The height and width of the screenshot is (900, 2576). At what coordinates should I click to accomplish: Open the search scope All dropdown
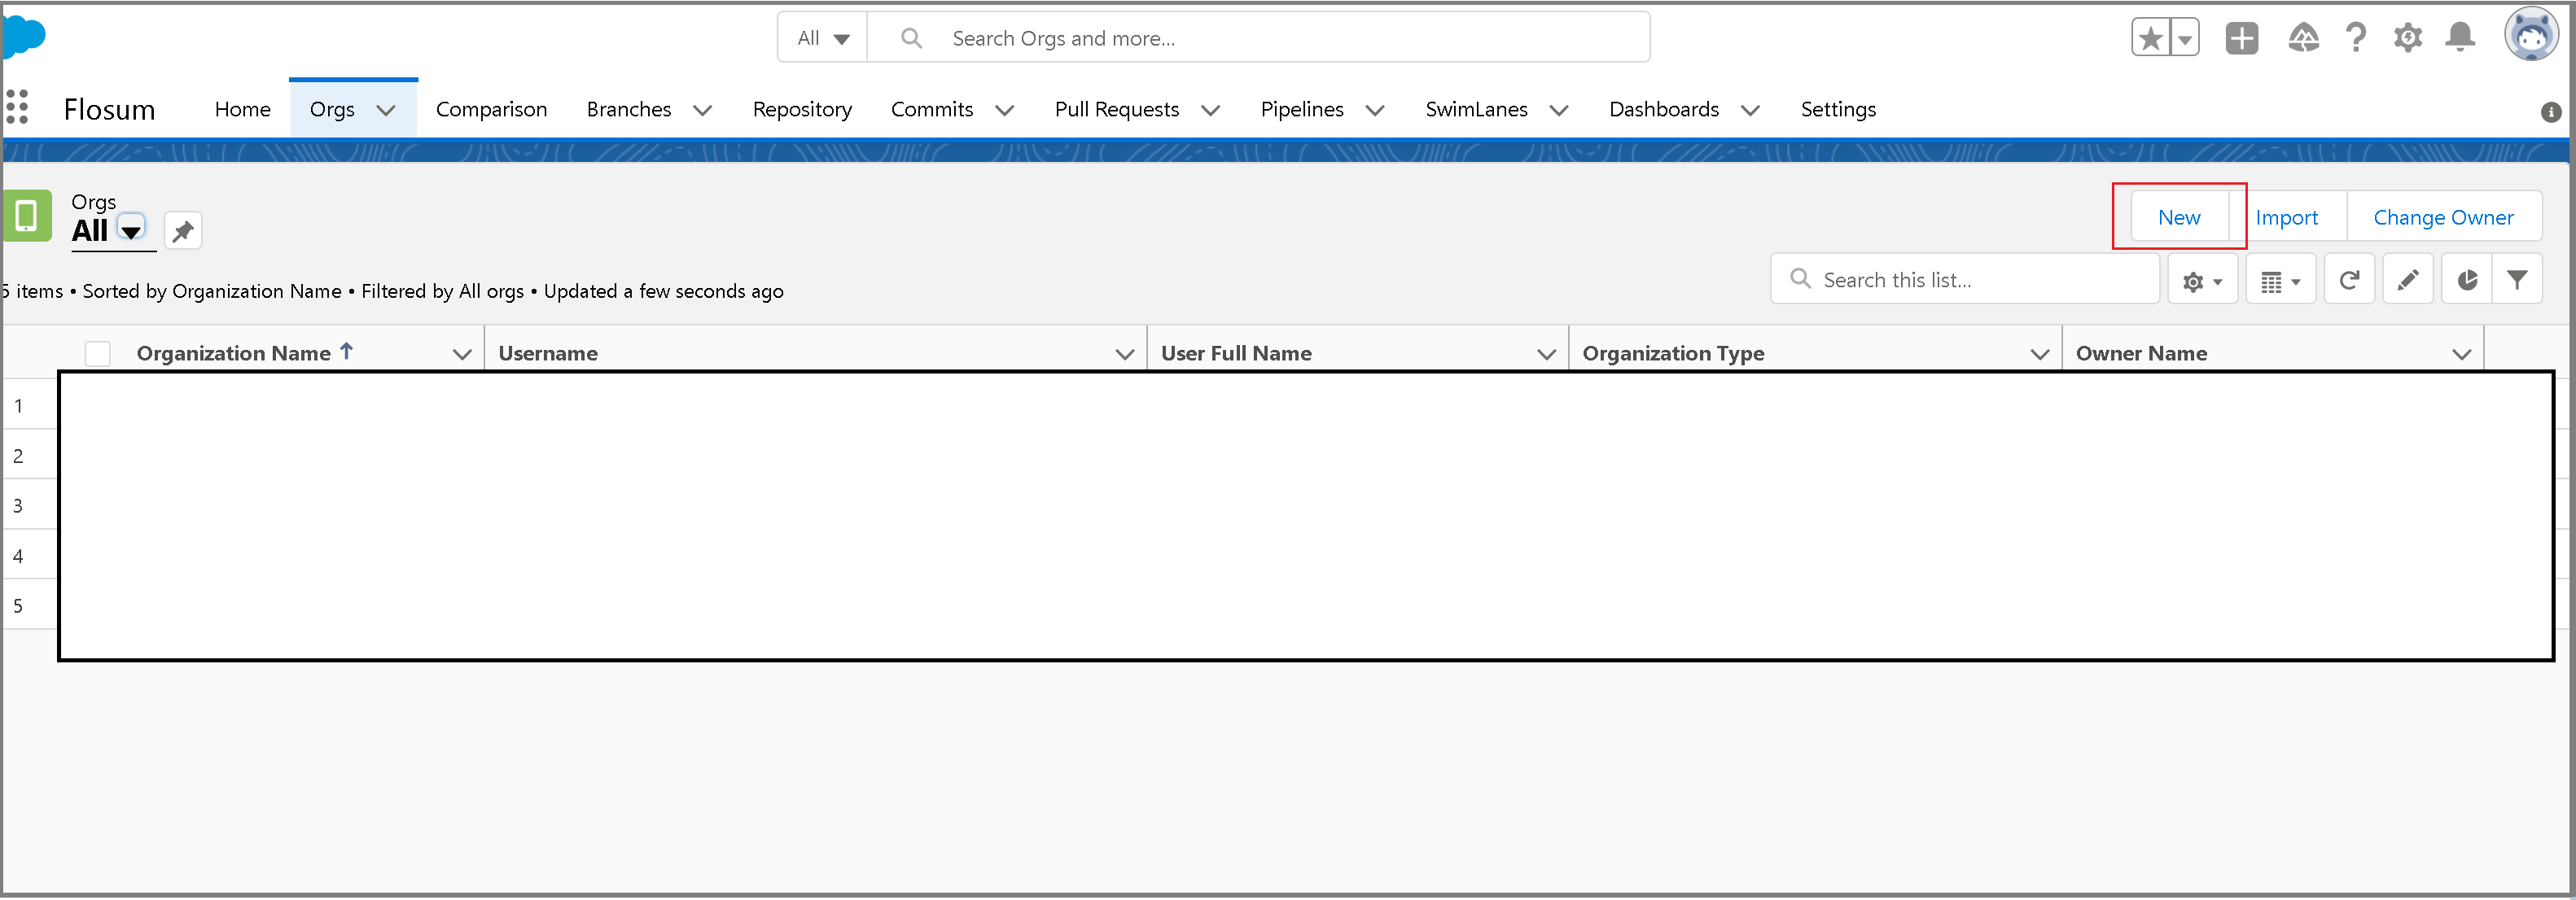[x=823, y=38]
